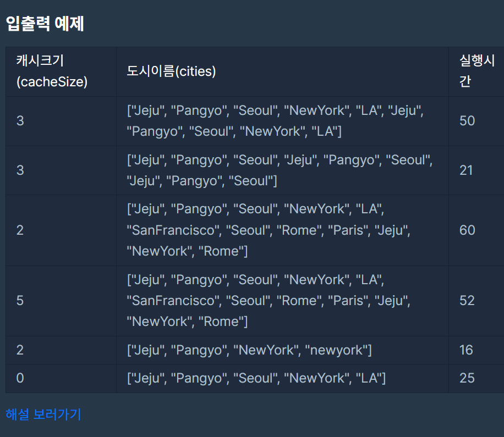
Task: Click the execution time value 21
Action: click(466, 170)
